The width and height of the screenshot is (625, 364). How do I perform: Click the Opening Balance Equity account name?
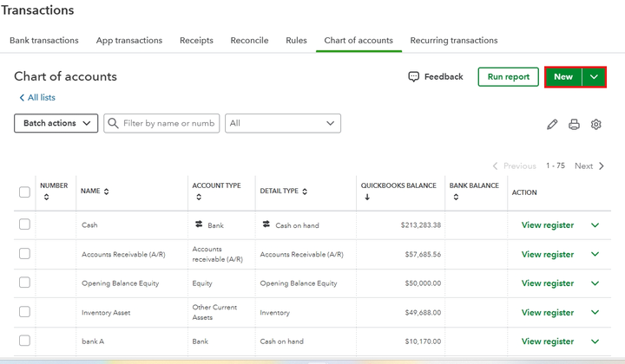[x=121, y=283]
